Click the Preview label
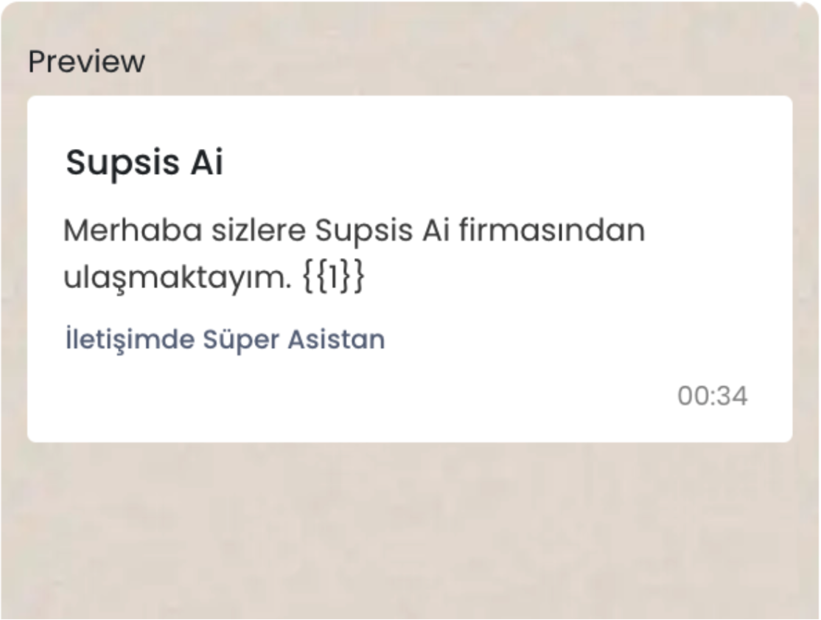The image size is (821, 620). [x=86, y=62]
